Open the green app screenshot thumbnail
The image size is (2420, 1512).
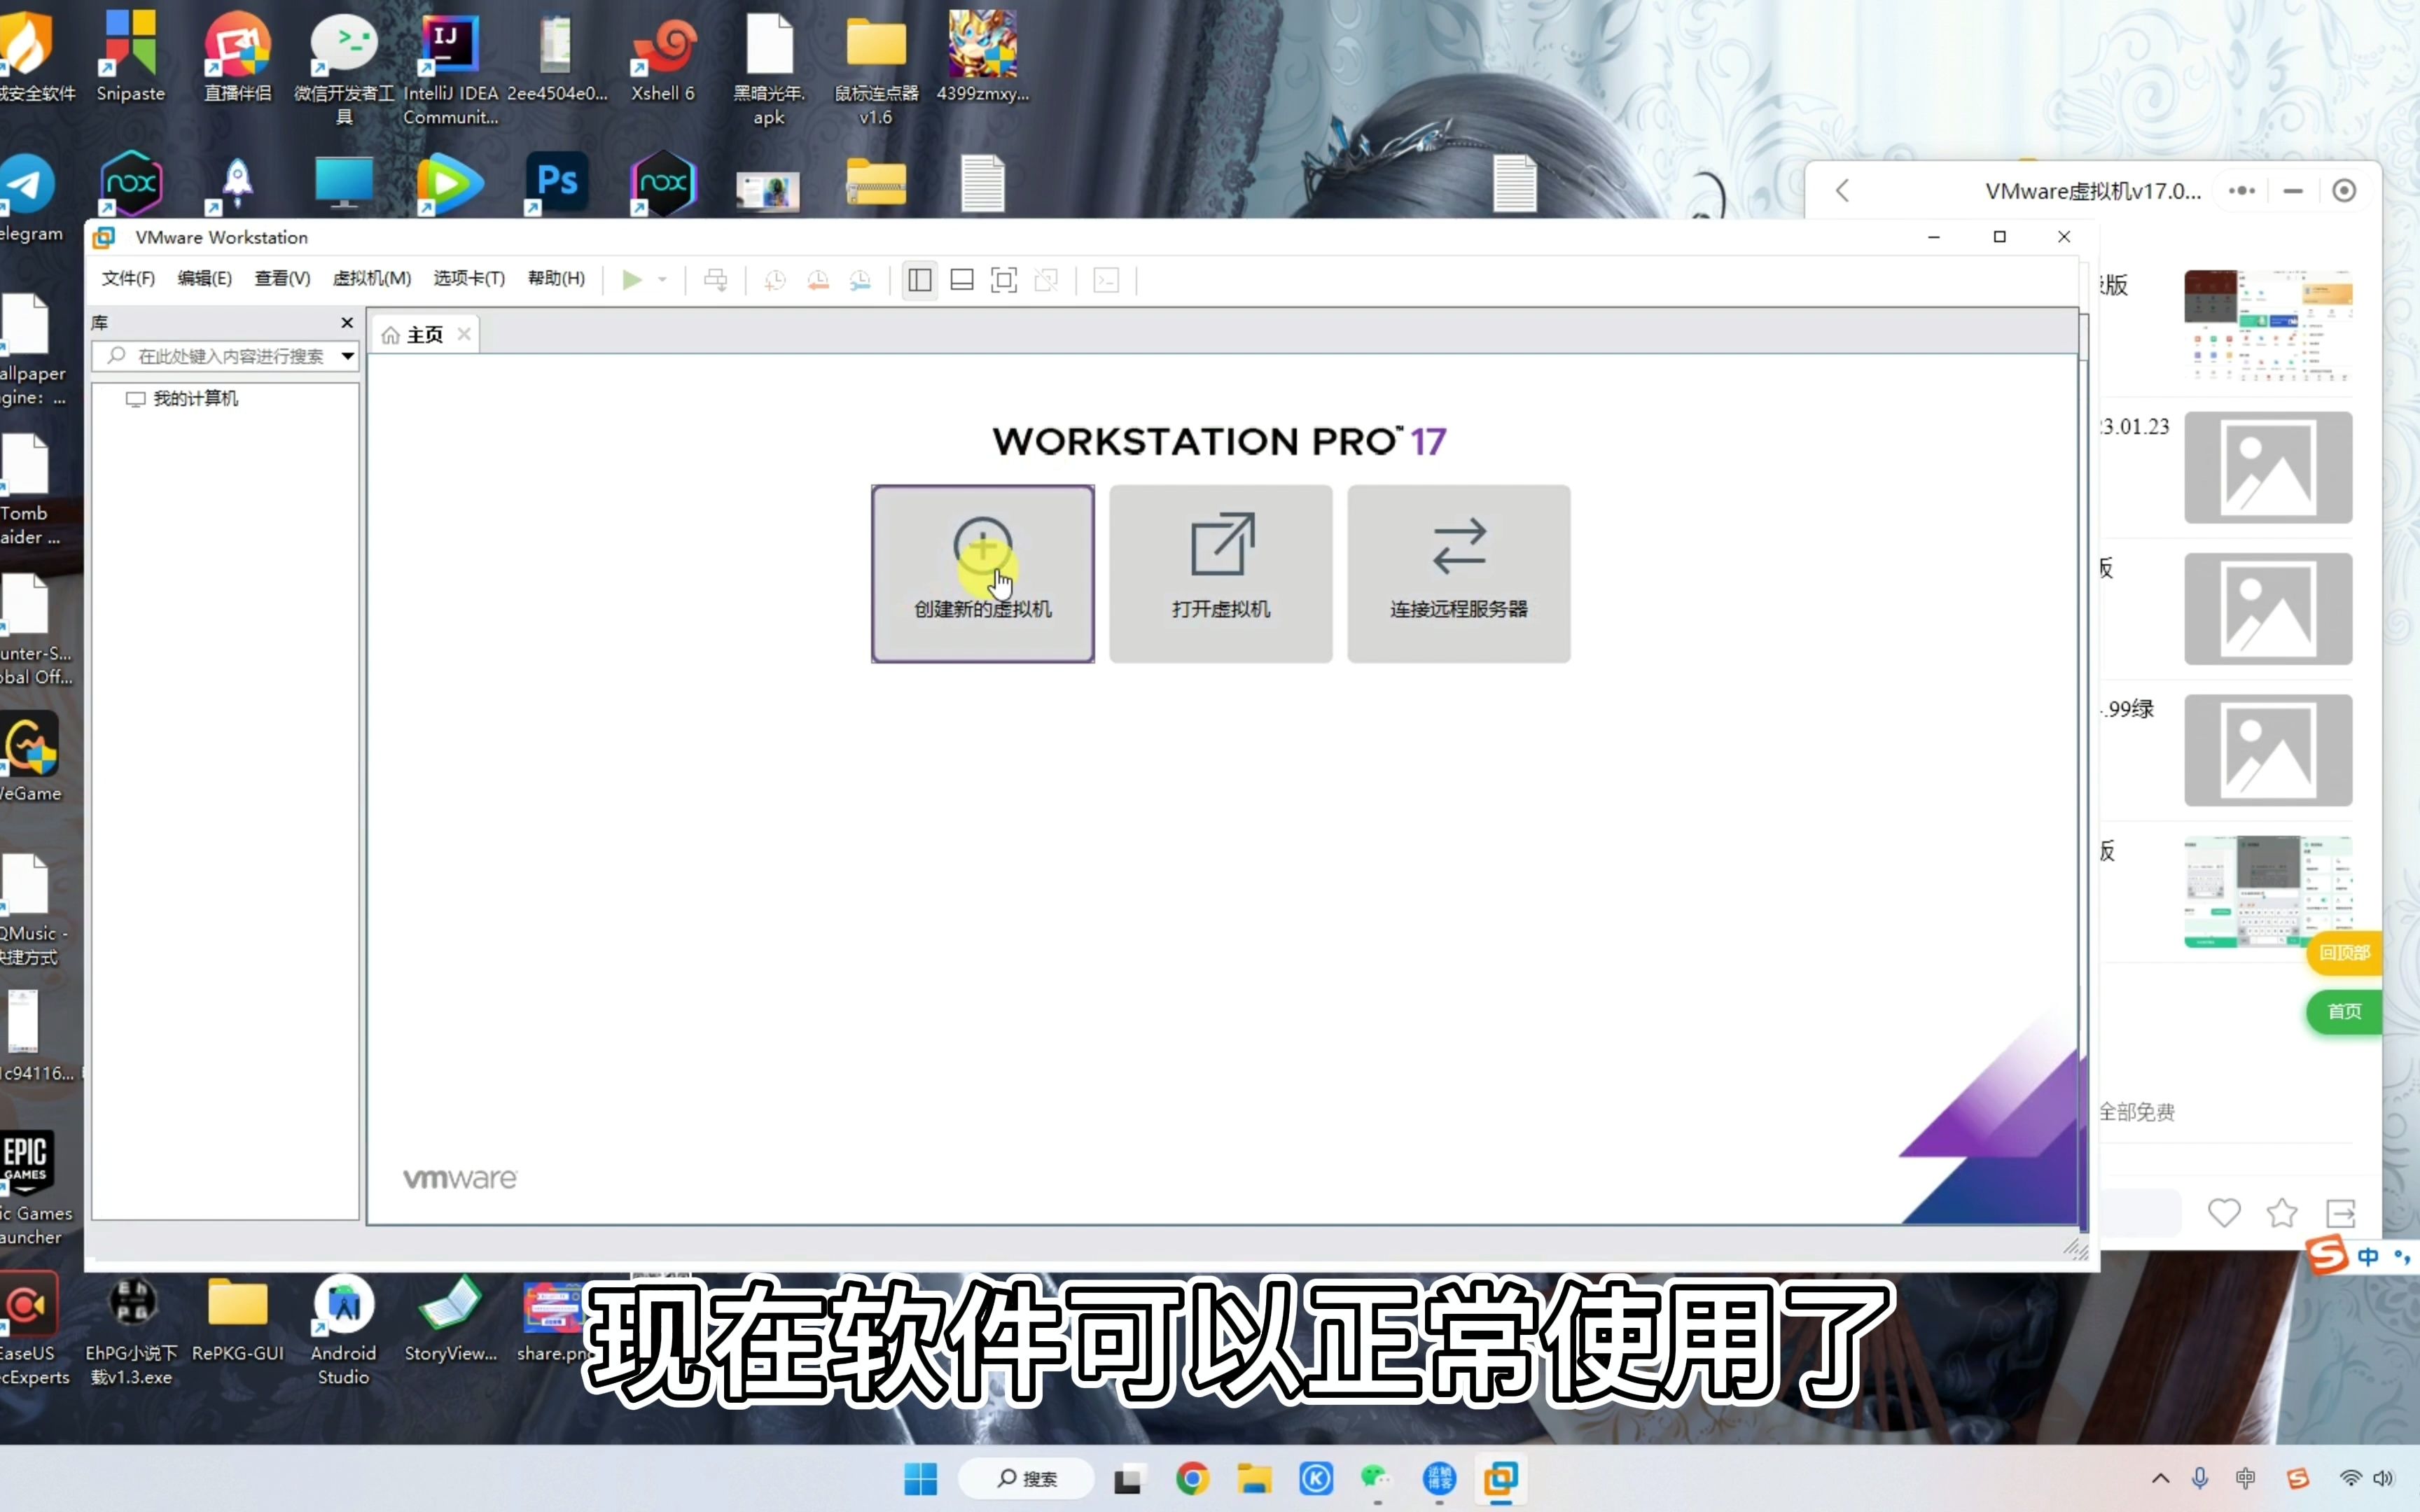click(x=2268, y=892)
